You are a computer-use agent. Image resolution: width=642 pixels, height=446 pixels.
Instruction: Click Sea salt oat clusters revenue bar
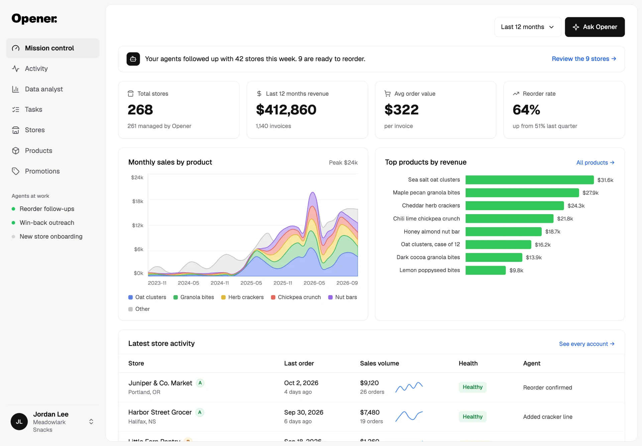click(530, 180)
